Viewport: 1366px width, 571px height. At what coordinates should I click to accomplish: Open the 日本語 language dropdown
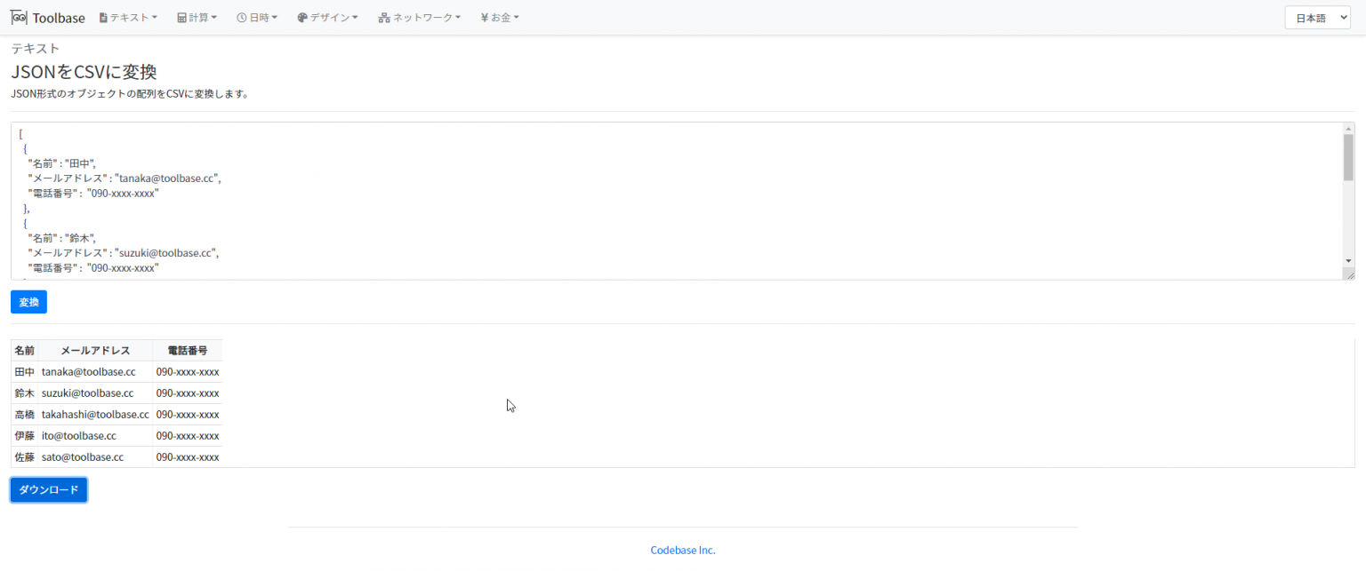(x=1317, y=18)
